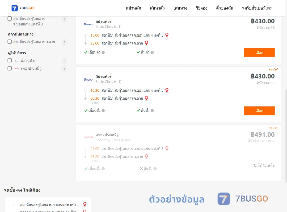
Task: Open the 7BUSGO logo home link
Action: [23, 8]
